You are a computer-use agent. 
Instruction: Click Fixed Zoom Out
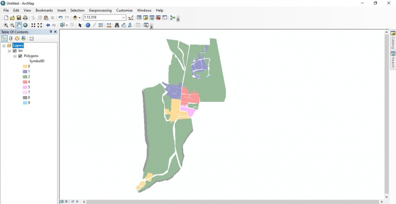(x=40, y=25)
